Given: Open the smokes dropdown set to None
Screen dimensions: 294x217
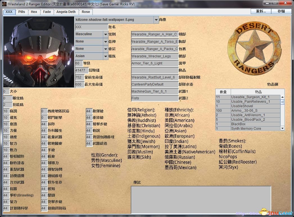Looking at the screenshot, I should [106, 49].
